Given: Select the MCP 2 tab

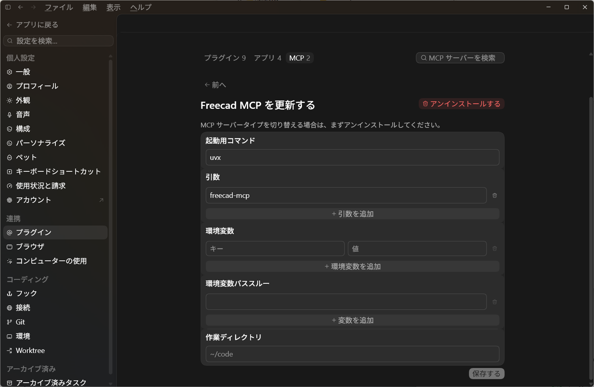Looking at the screenshot, I should pyautogui.click(x=300, y=58).
